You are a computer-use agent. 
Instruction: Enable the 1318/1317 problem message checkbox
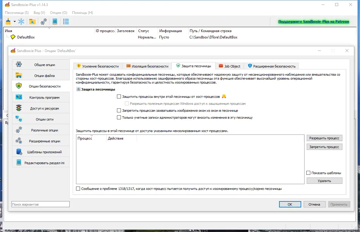pos(78,188)
